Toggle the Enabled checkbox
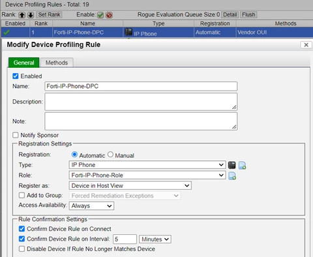313x257 pixels. pos(16,76)
